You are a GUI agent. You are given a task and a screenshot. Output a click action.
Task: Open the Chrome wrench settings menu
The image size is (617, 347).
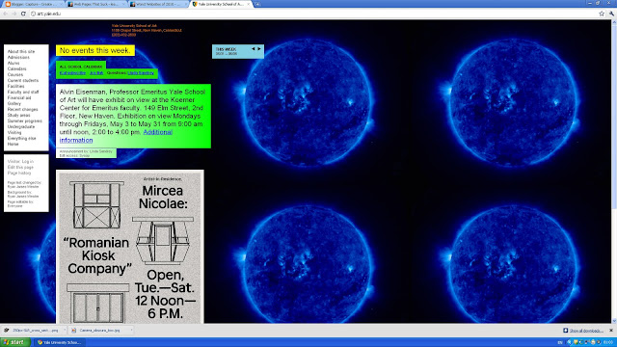click(611, 13)
